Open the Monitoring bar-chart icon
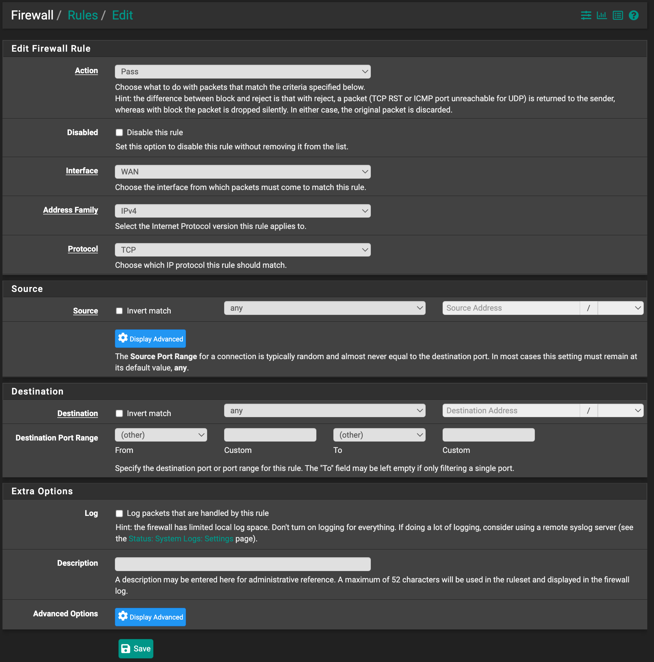Screen dimensions: 654x662 602,15
